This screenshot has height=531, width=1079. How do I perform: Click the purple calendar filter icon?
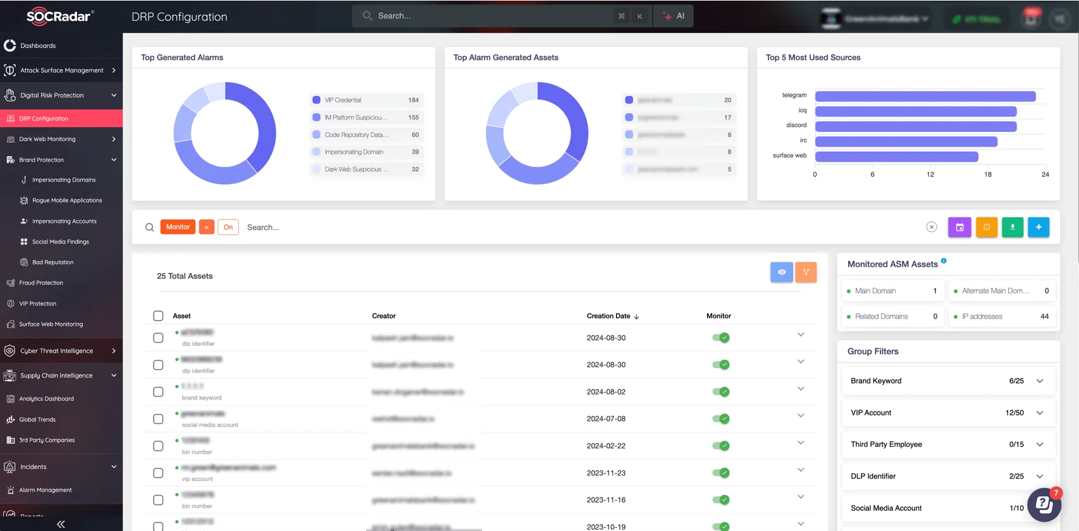(959, 227)
